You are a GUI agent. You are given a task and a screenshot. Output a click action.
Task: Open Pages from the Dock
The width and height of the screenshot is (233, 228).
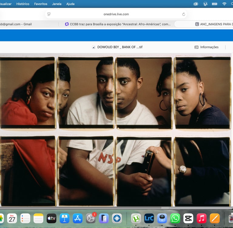[214, 218]
